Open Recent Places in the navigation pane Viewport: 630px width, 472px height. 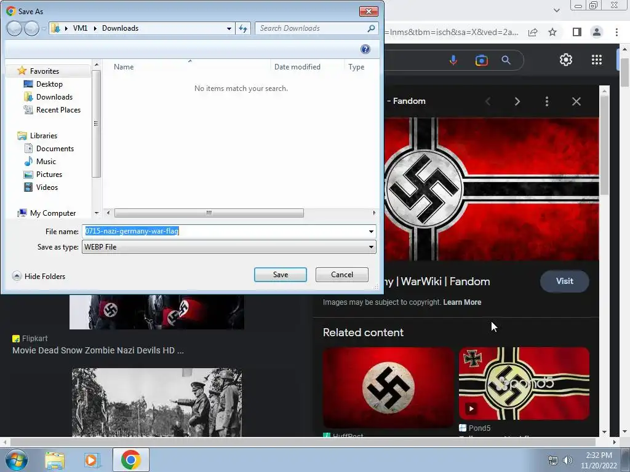click(x=58, y=109)
